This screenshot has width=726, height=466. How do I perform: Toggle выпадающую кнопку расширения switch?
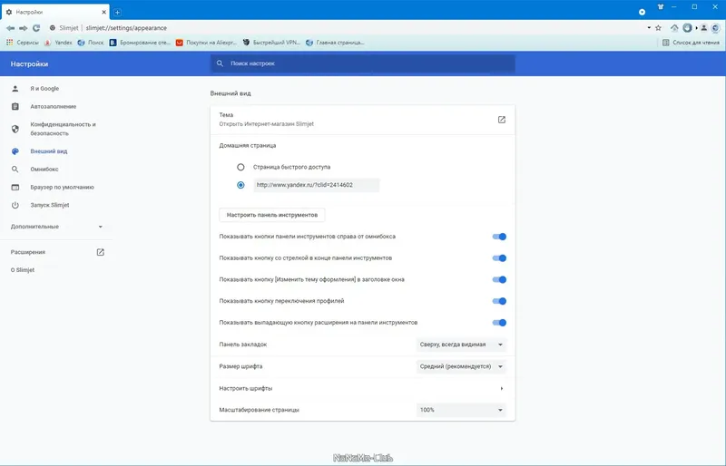pyautogui.click(x=499, y=323)
